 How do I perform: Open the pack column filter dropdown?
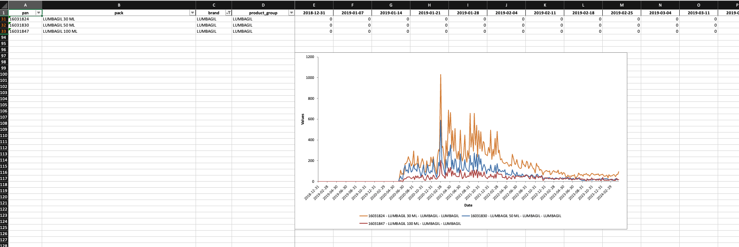pyautogui.click(x=192, y=13)
